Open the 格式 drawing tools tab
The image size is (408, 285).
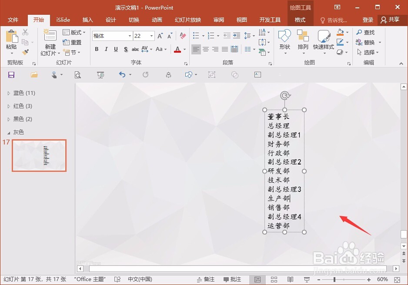tap(300, 20)
